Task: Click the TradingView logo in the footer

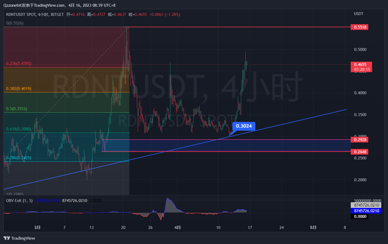Action: [x=19, y=238]
